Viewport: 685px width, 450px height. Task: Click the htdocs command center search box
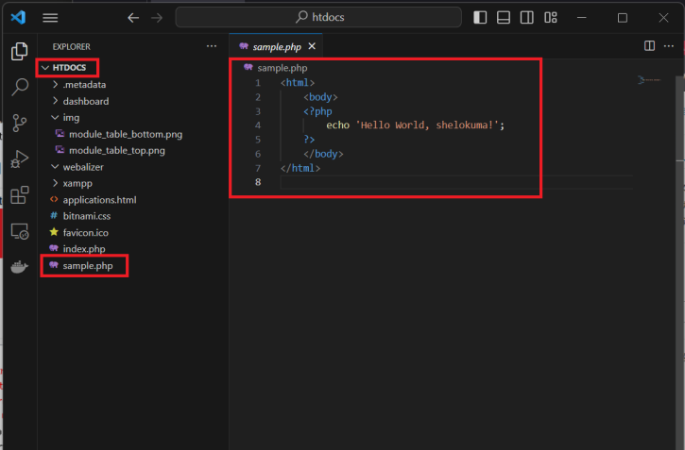pyautogui.click(x=318, y=18)
